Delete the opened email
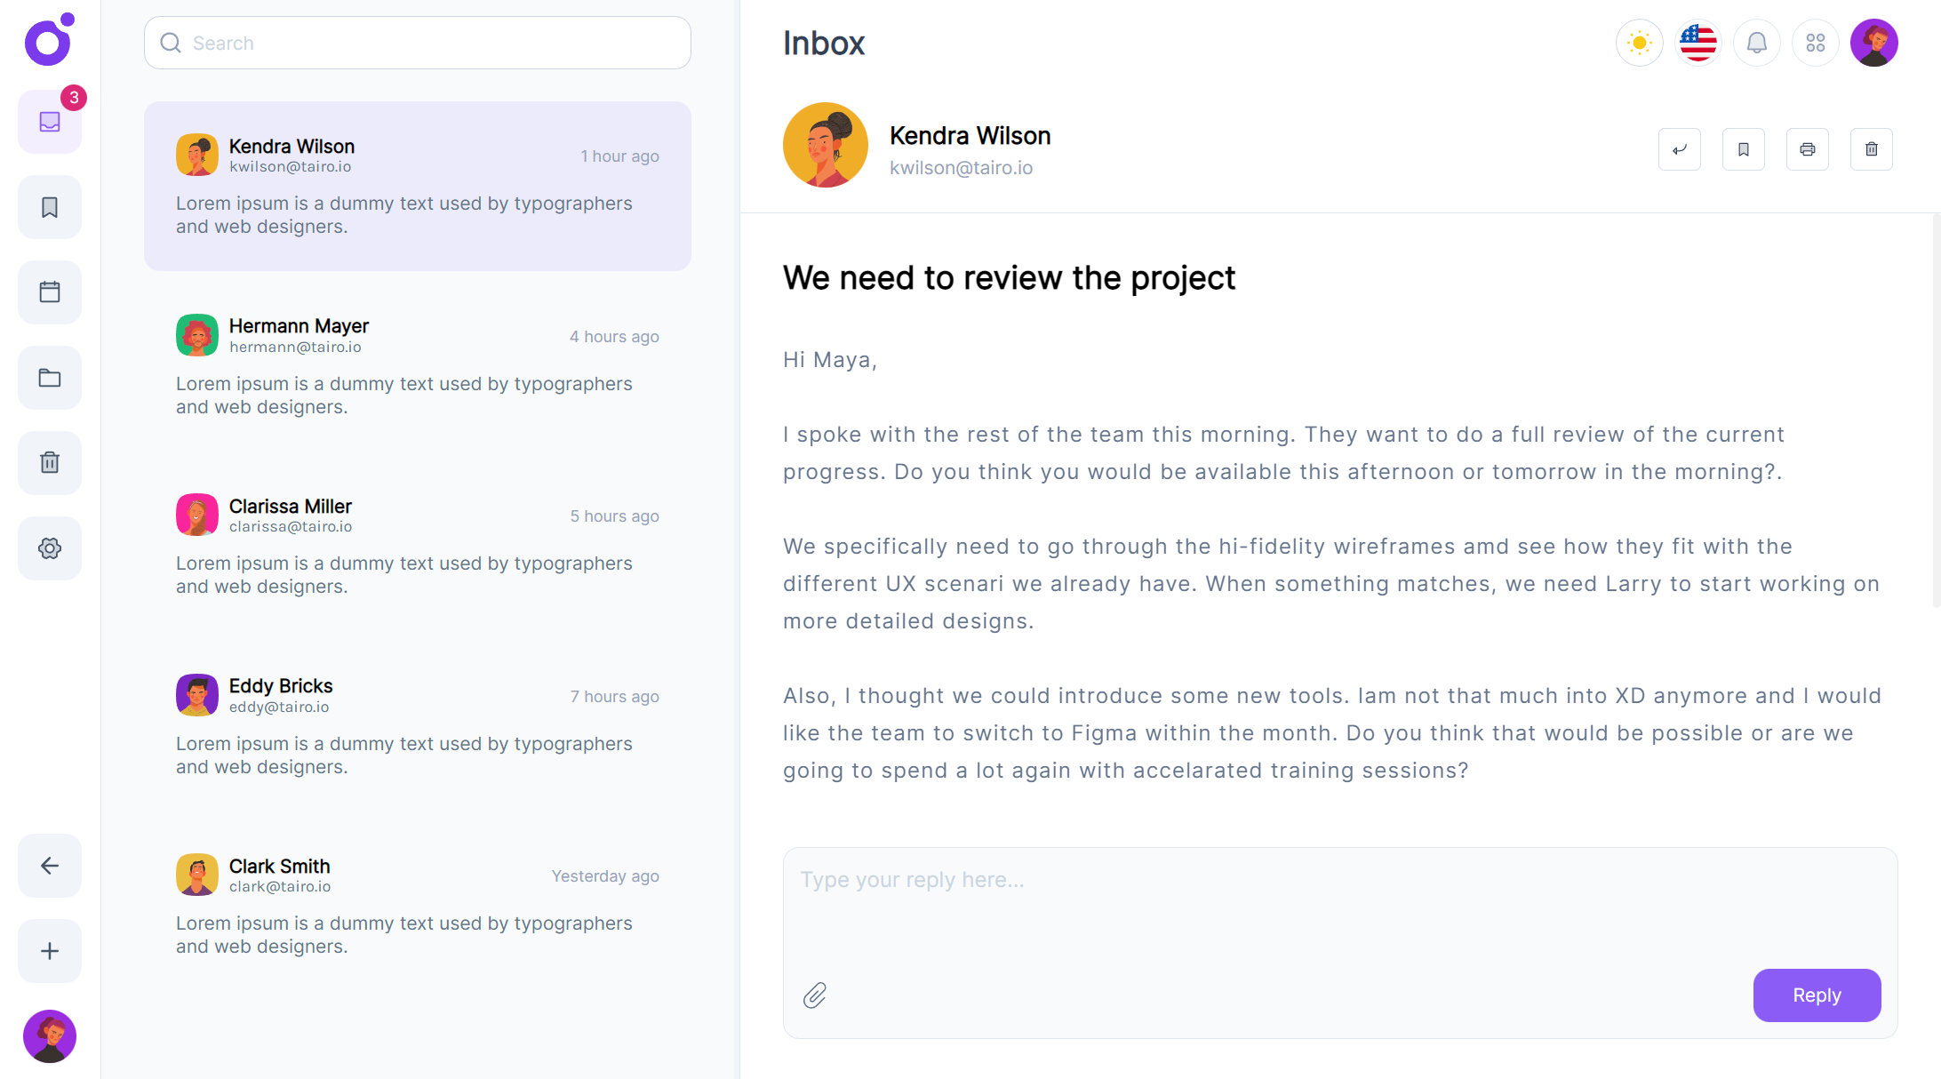Viewport: 1941px width, 1079px height. pos(1871,148)
